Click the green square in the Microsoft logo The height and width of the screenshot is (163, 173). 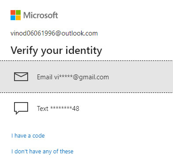[x=18, y=12]
